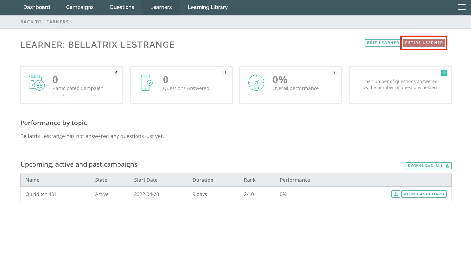
Task: Click the green info icon on questions fielded card
Action: click(x=444, y=73)
